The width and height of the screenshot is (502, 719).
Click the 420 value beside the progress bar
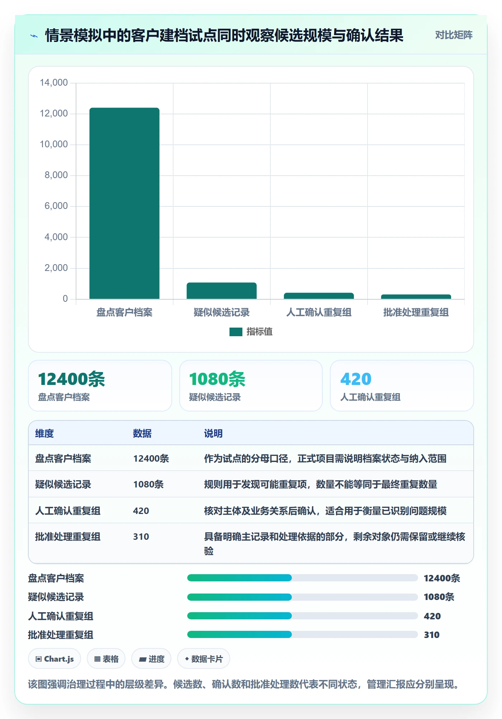(x=432, y=616)
